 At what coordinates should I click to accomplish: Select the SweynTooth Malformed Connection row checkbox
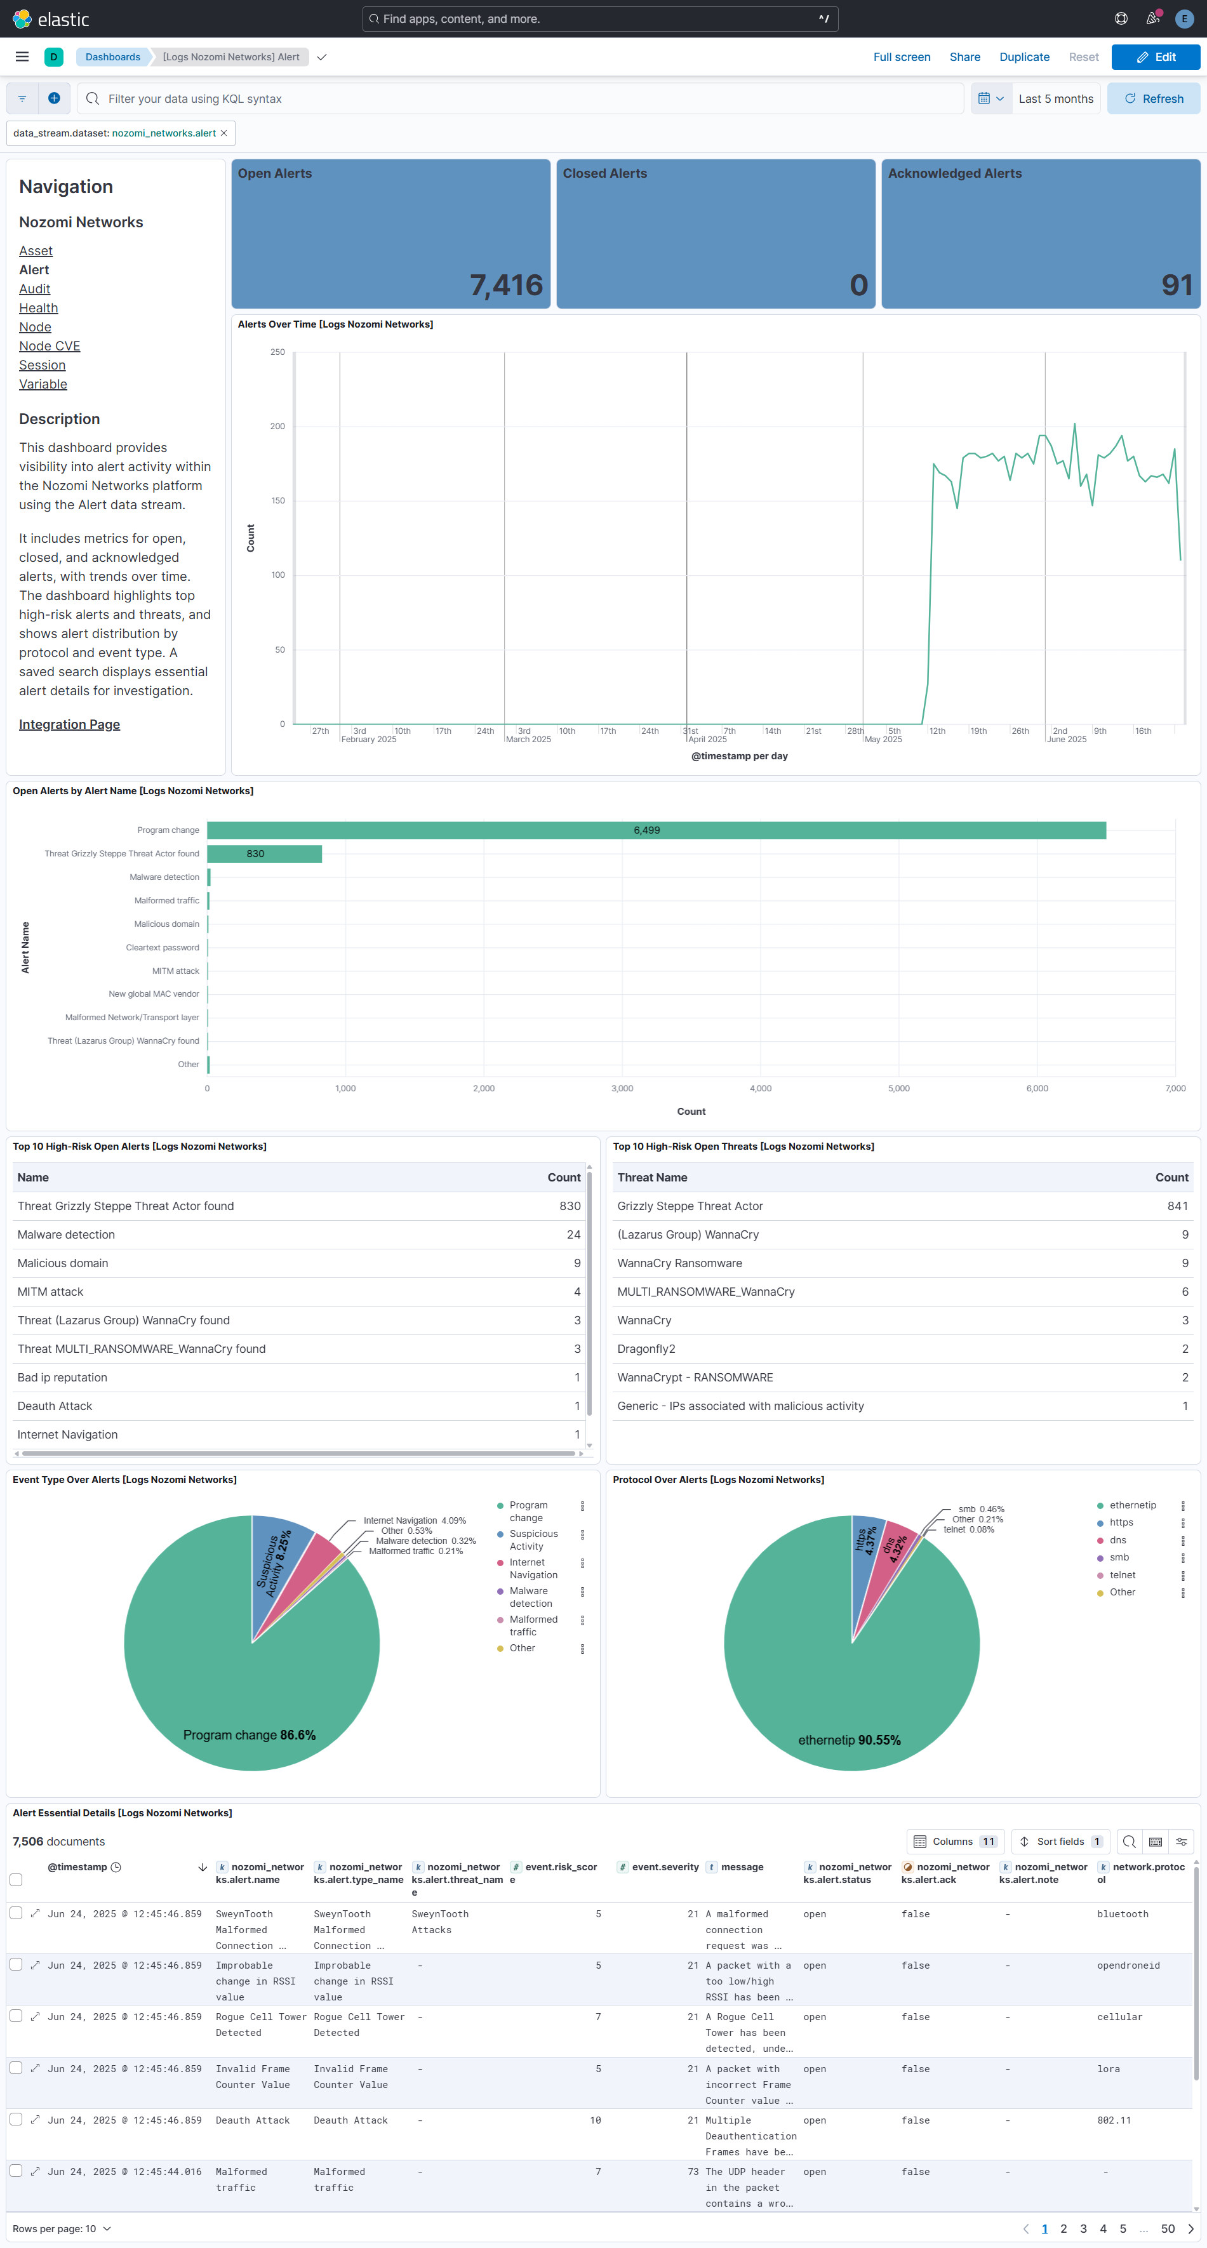tap(16, 1913)
